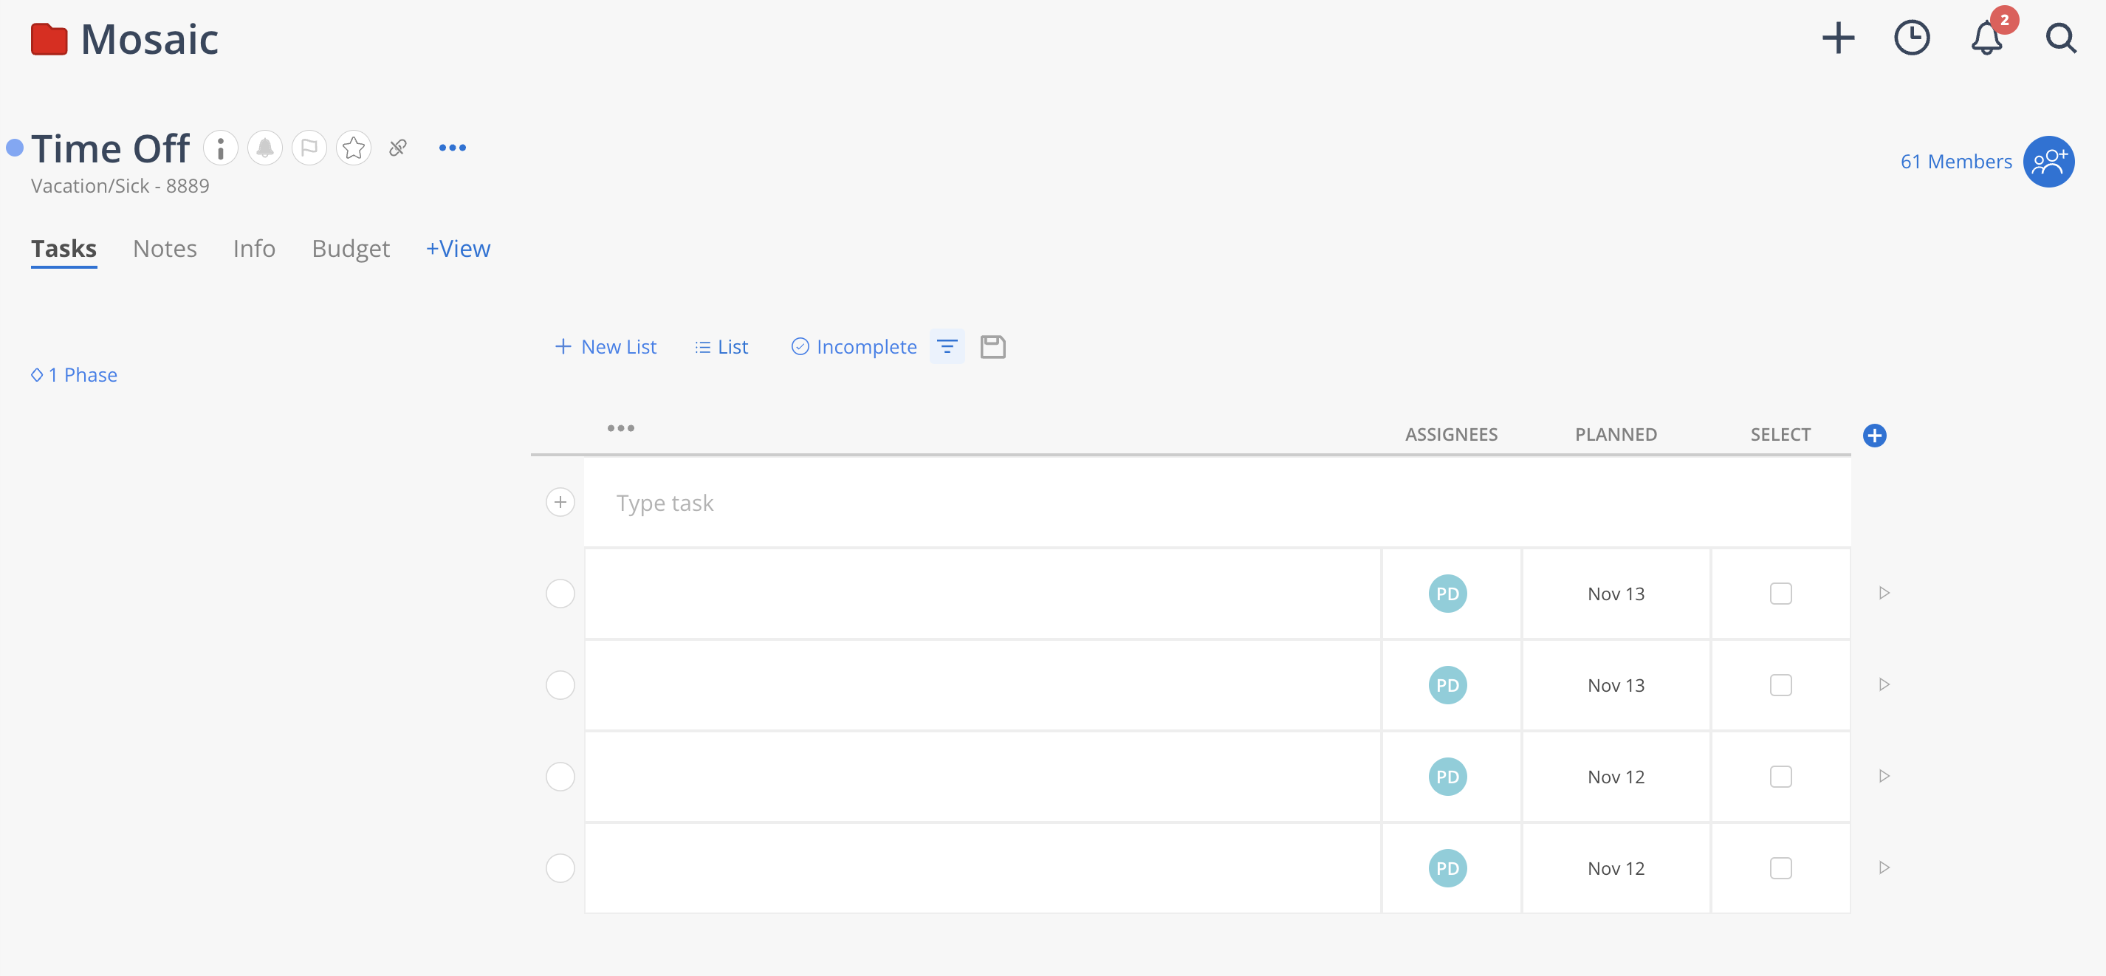Click PD assignee avatar in first Nov 13 row
The height and width of the screenshot is (976, 2106).
pos(1447,594)
